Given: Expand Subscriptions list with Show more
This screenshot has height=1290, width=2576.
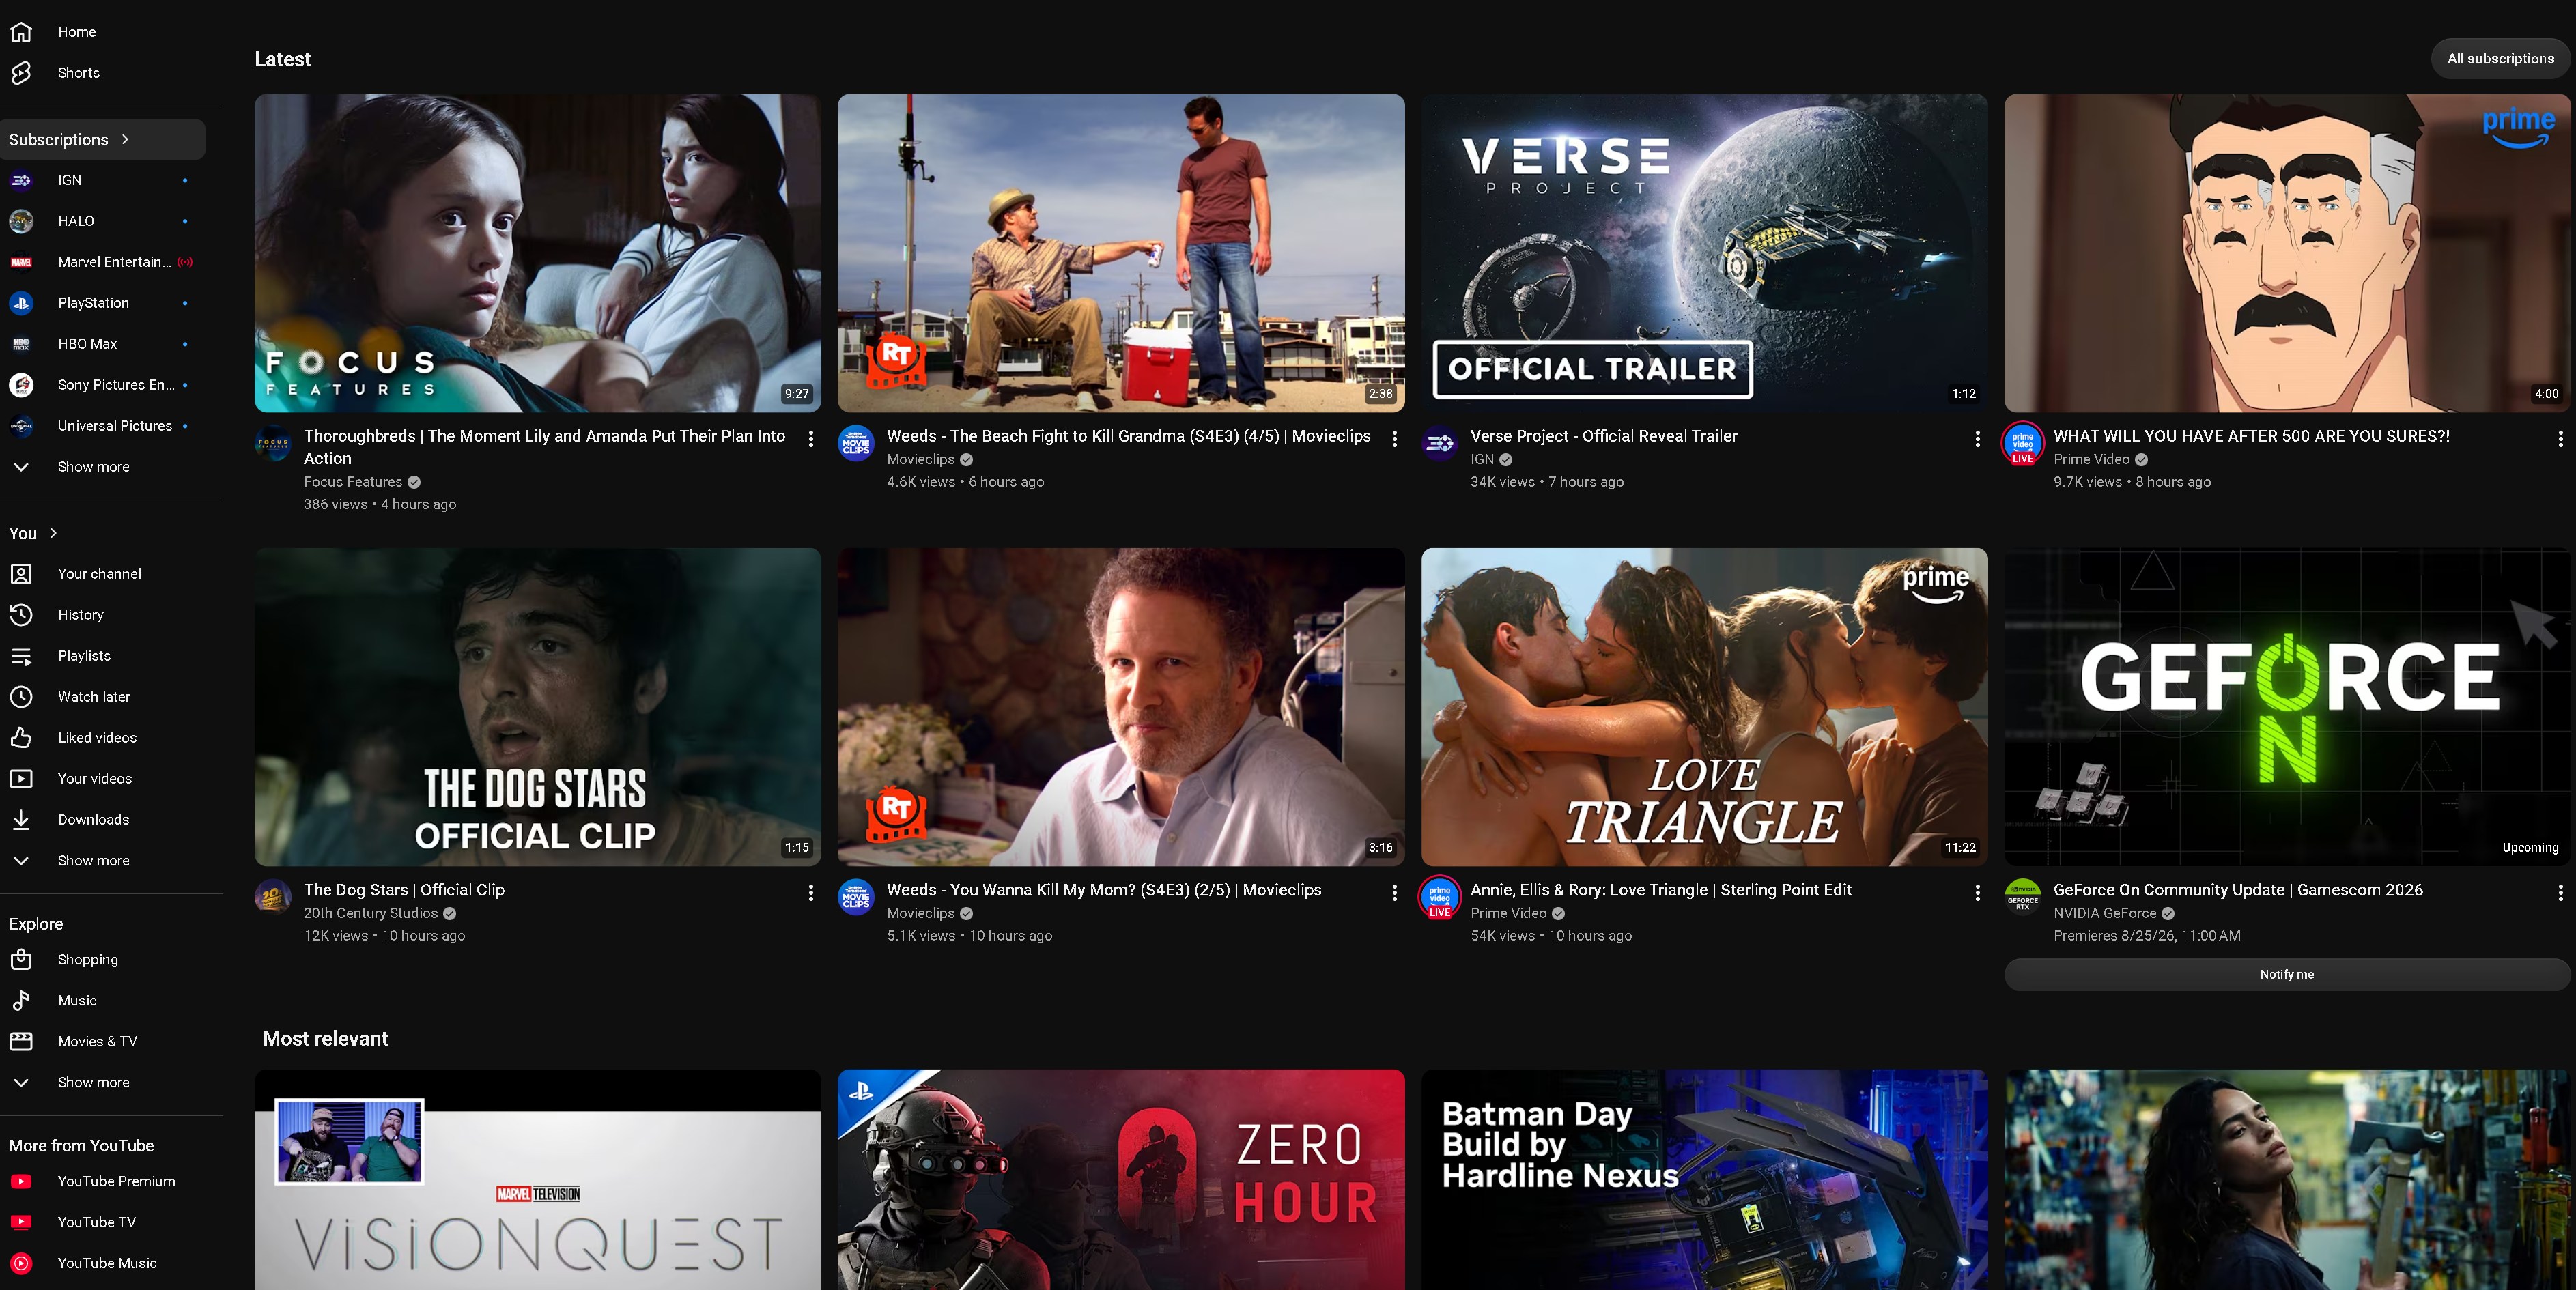Looking at the screenshot, I should (x=94, y=467).
